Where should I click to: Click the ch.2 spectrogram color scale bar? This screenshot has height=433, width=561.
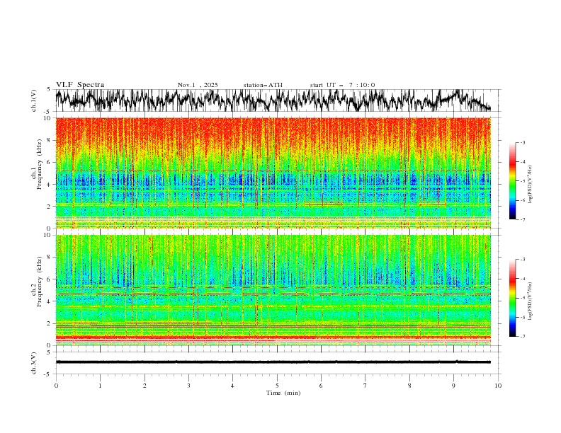[x=512, y=298]
